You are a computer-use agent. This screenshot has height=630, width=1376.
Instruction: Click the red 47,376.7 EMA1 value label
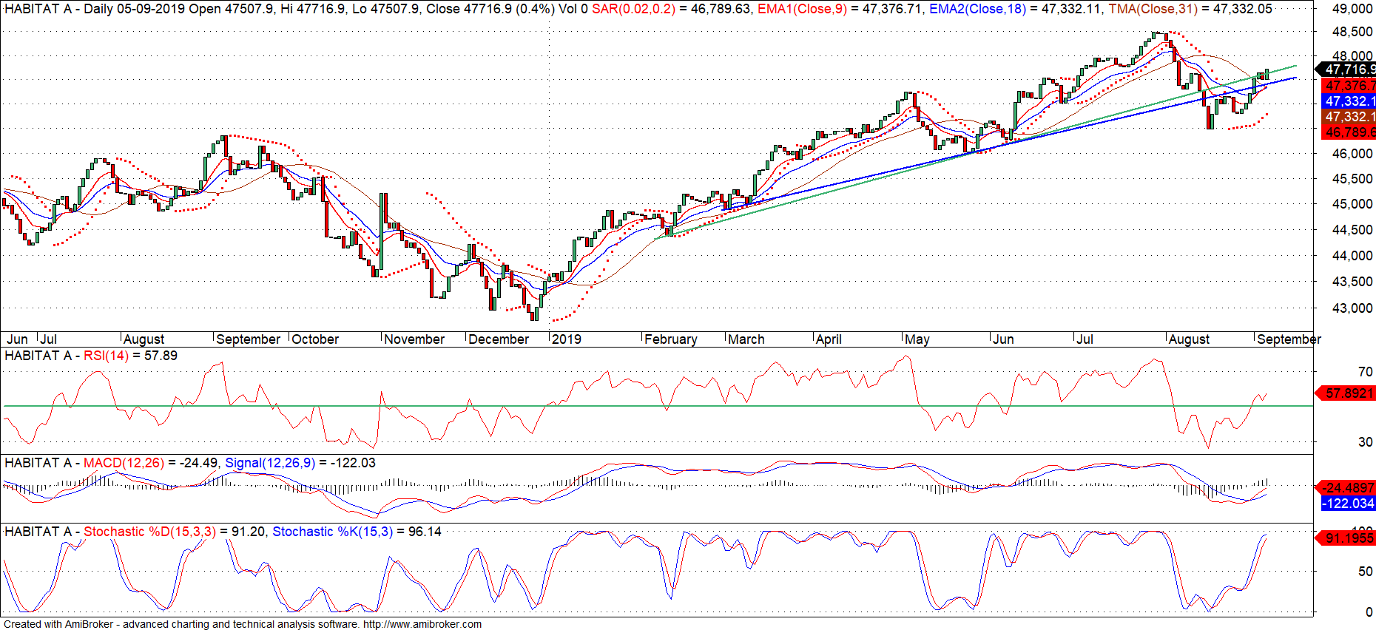tap(1348, 86)
